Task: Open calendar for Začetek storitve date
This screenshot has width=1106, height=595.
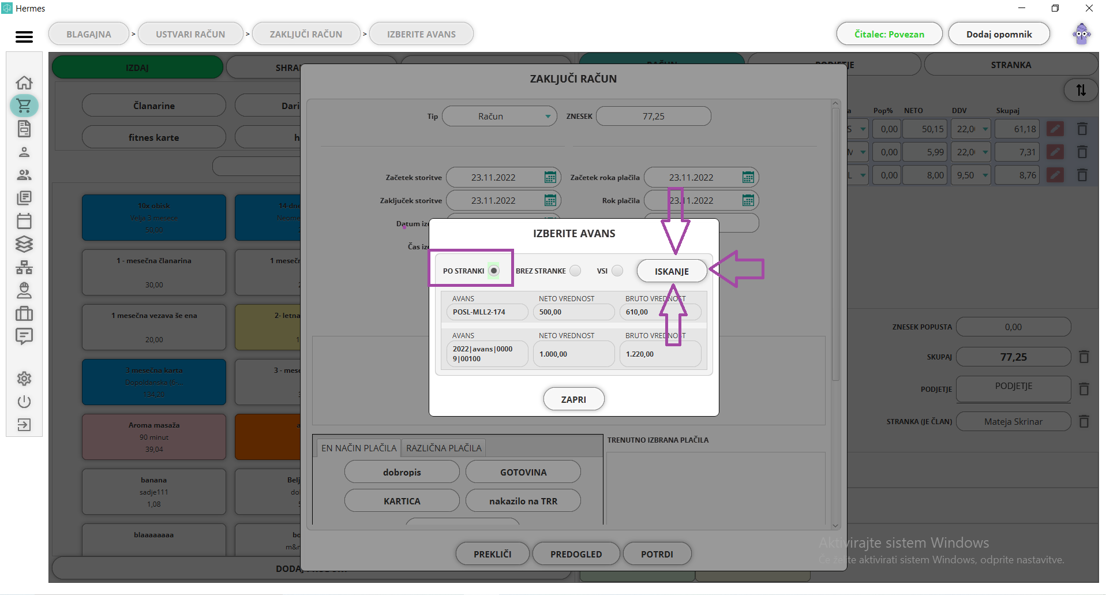Action: click(550, 177)
